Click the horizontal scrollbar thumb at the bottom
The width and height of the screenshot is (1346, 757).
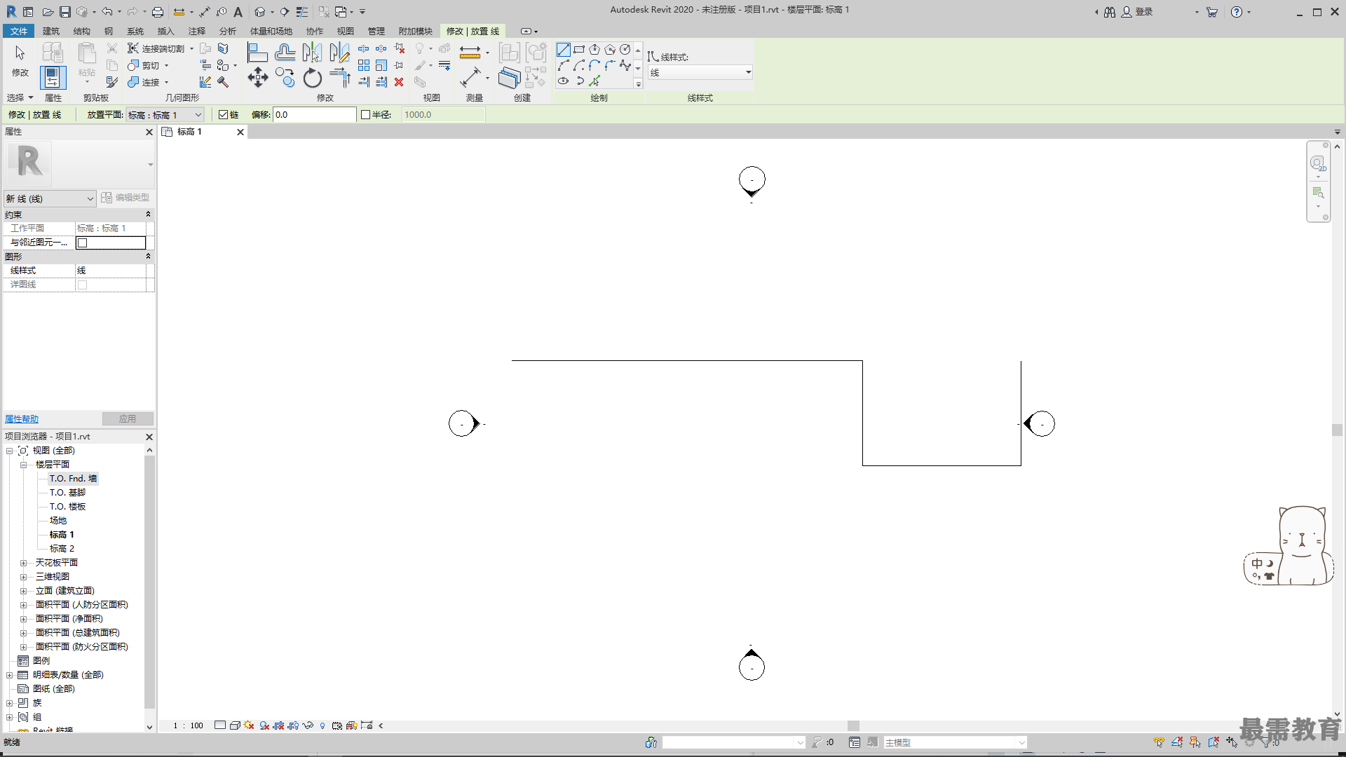click(853, 726)
